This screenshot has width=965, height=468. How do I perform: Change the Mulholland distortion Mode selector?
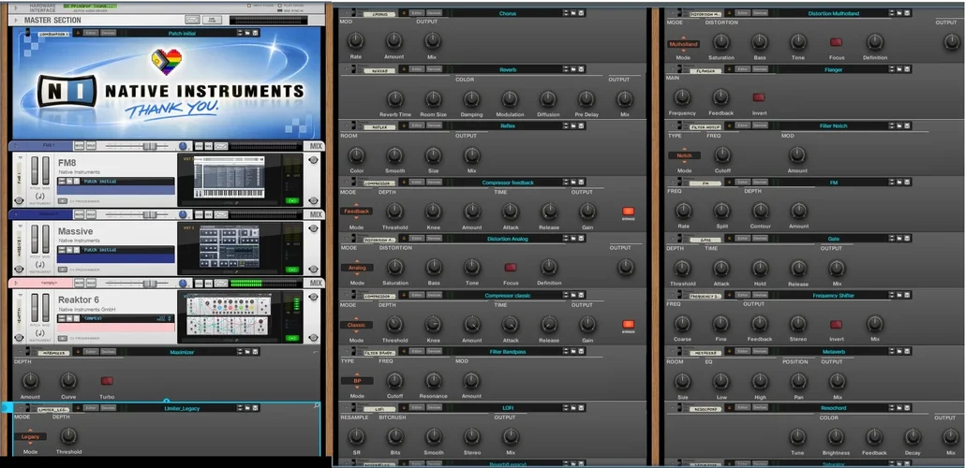click(684, 44)
